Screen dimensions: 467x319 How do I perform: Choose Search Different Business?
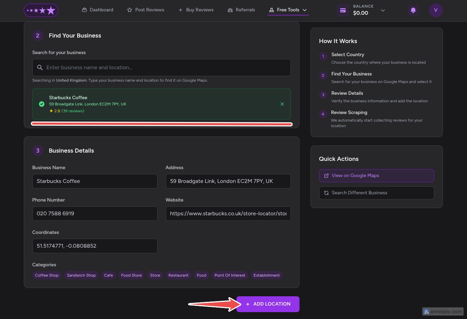[x=376, y=193]
